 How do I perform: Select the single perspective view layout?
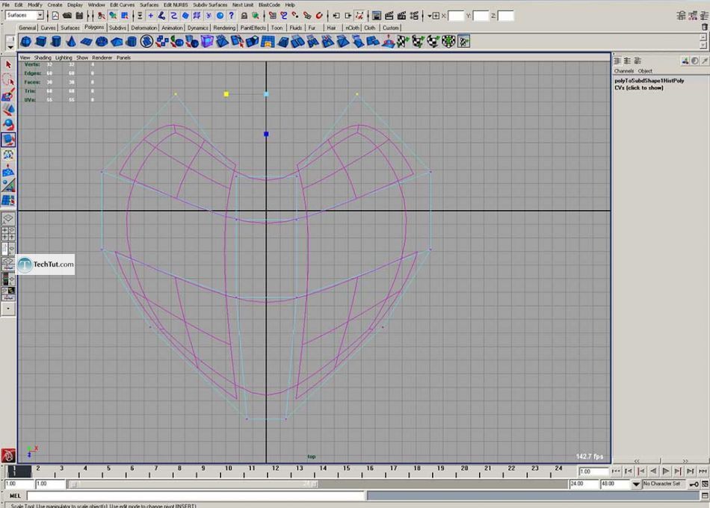coord(7,219)
